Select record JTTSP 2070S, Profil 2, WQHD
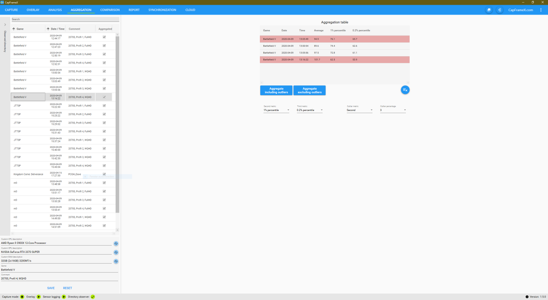548x300 pixels. (63, 148)
